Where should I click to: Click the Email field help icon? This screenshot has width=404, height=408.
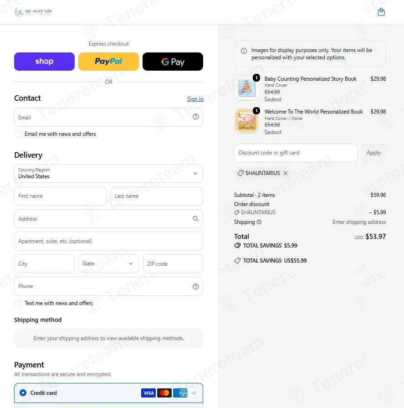point(195,117)
